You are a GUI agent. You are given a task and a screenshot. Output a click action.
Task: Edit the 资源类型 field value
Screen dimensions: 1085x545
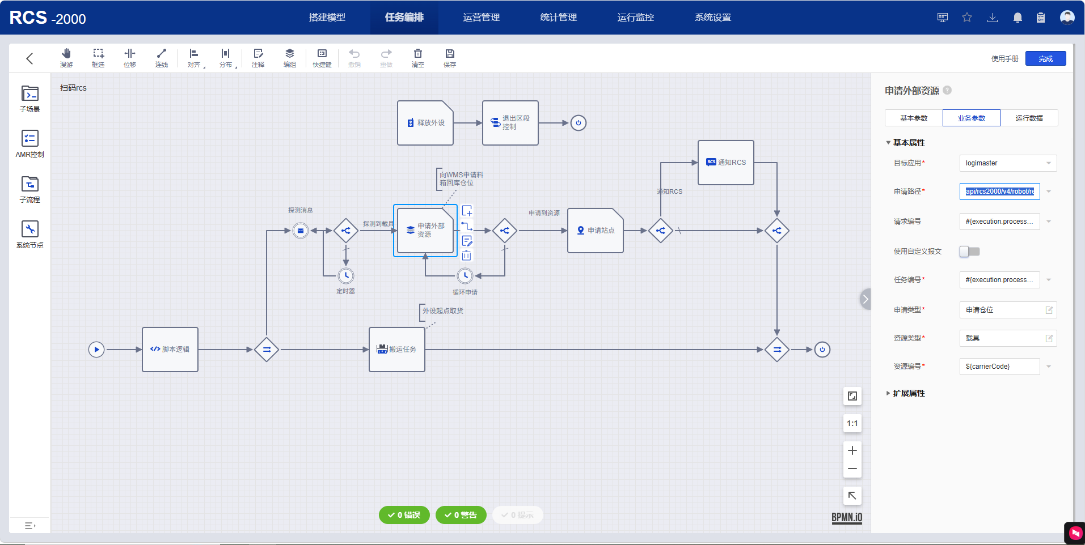click(1008, 338)
